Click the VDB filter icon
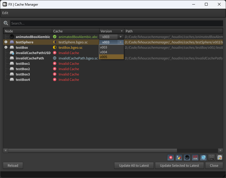This screenshot has width=226, height=178. (x=195, y=157)
